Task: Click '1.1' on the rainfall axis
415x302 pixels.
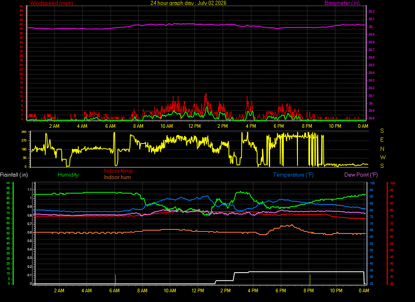Action: point(29,190)
